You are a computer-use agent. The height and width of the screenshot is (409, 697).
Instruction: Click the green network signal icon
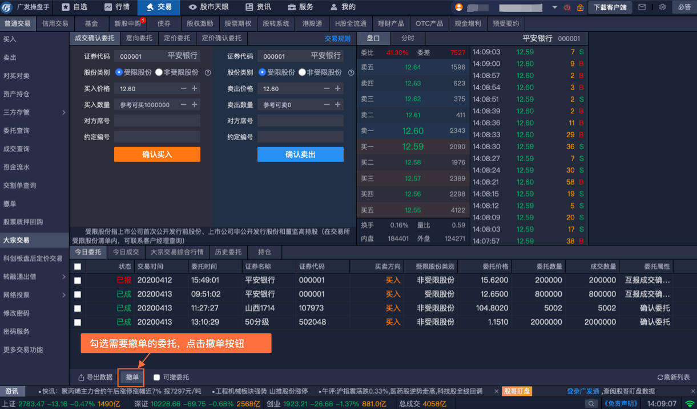point(690,404)
